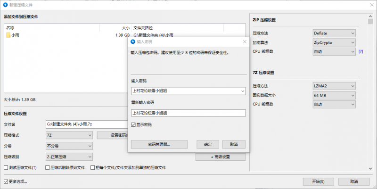Uncheck the 更多选项 checkbox

(x=6, y=181)
